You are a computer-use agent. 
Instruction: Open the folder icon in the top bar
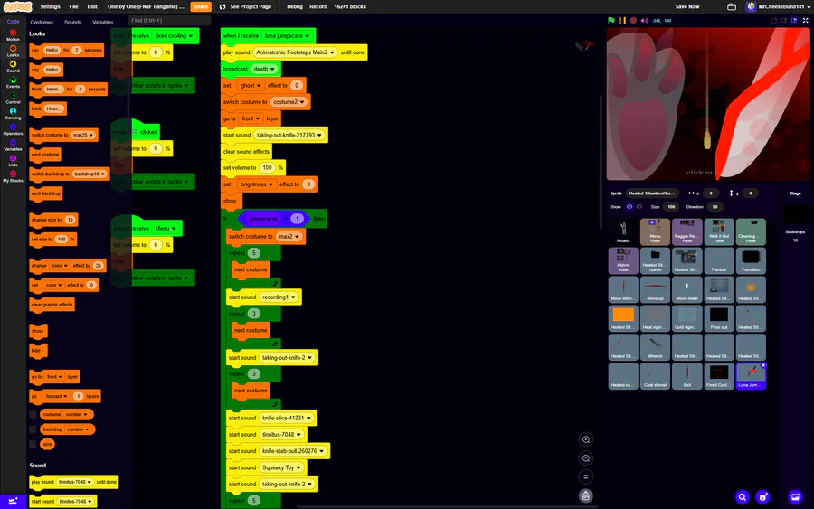(x=732, y=6)
